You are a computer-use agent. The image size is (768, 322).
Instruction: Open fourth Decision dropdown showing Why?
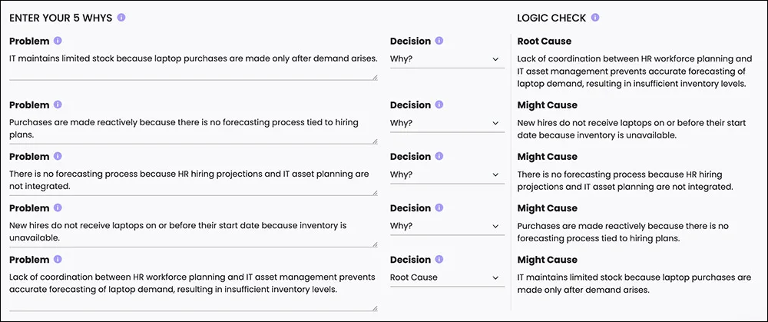pyautogui.click(x=447, y=226)
